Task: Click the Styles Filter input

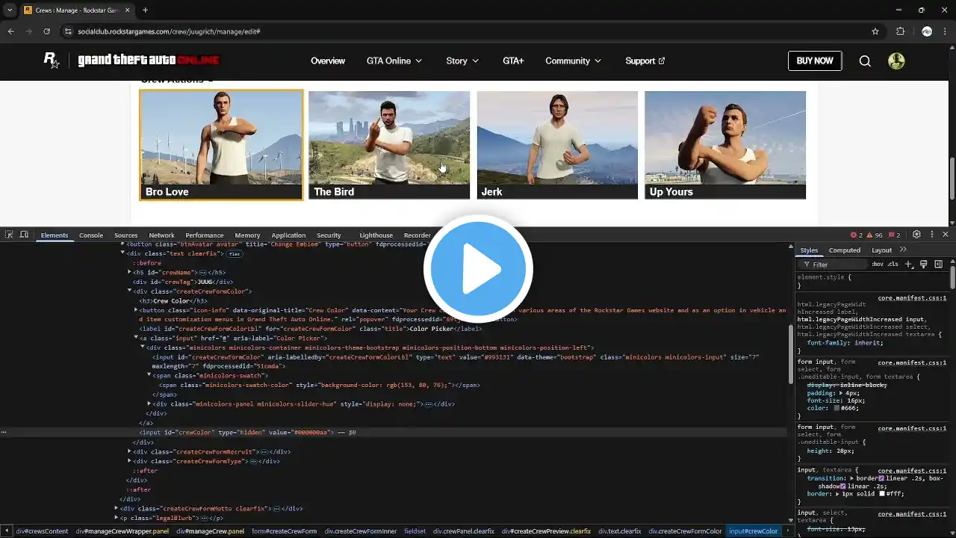Action: [834, 265]
